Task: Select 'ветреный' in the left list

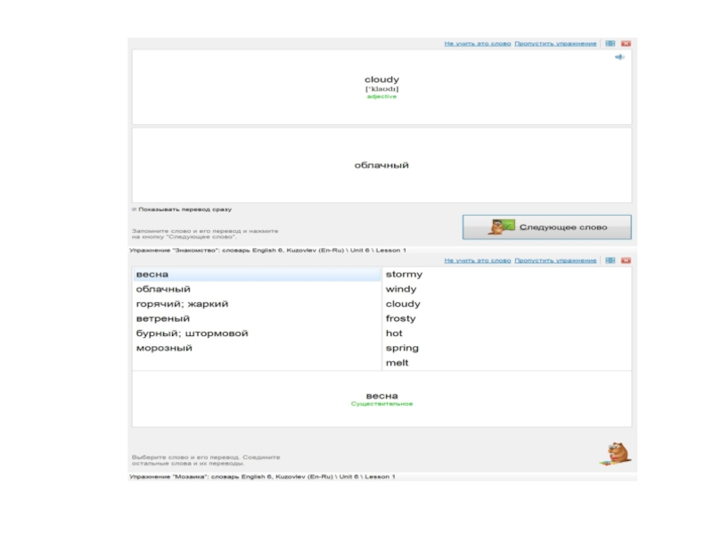Action: (257, 318)
